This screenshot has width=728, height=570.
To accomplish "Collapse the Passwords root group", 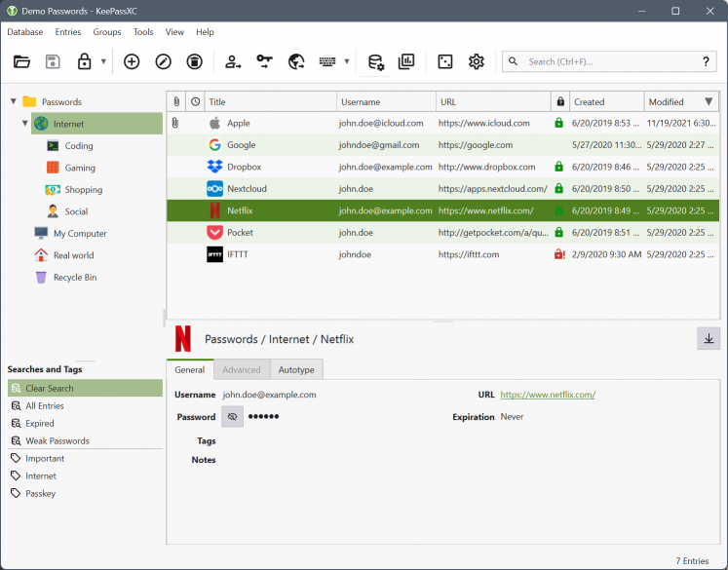I will point(14,101).
